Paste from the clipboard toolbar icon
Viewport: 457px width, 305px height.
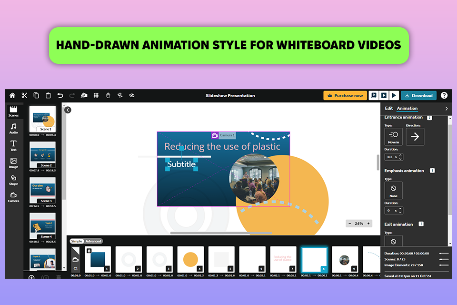[48, 95]
